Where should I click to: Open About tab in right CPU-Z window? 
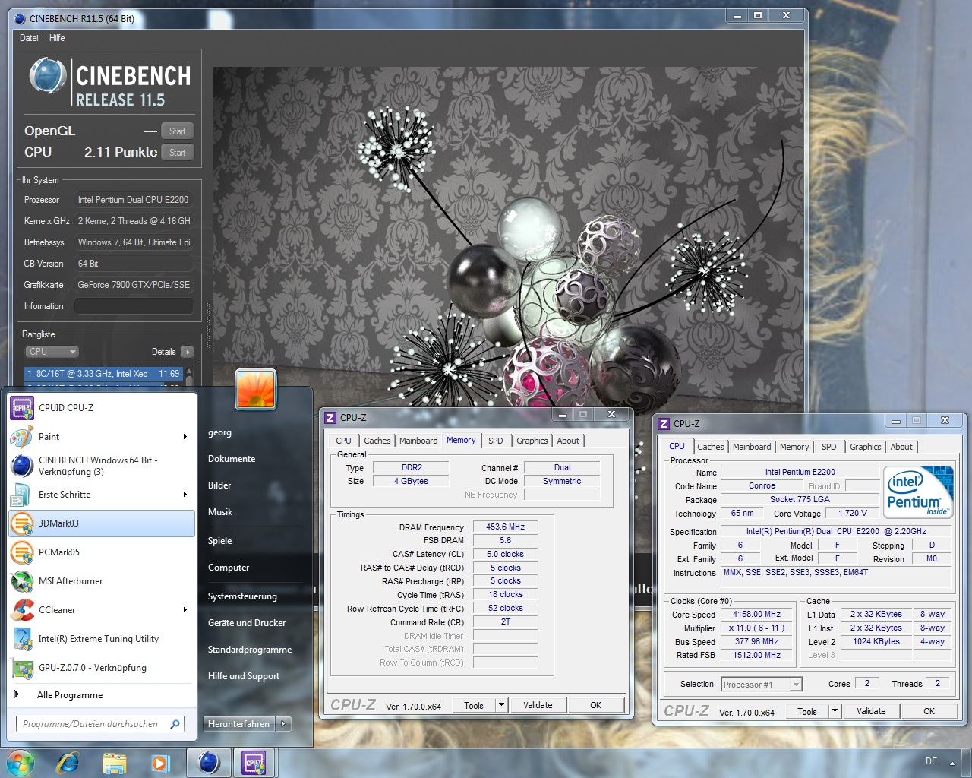click(901, 447)
